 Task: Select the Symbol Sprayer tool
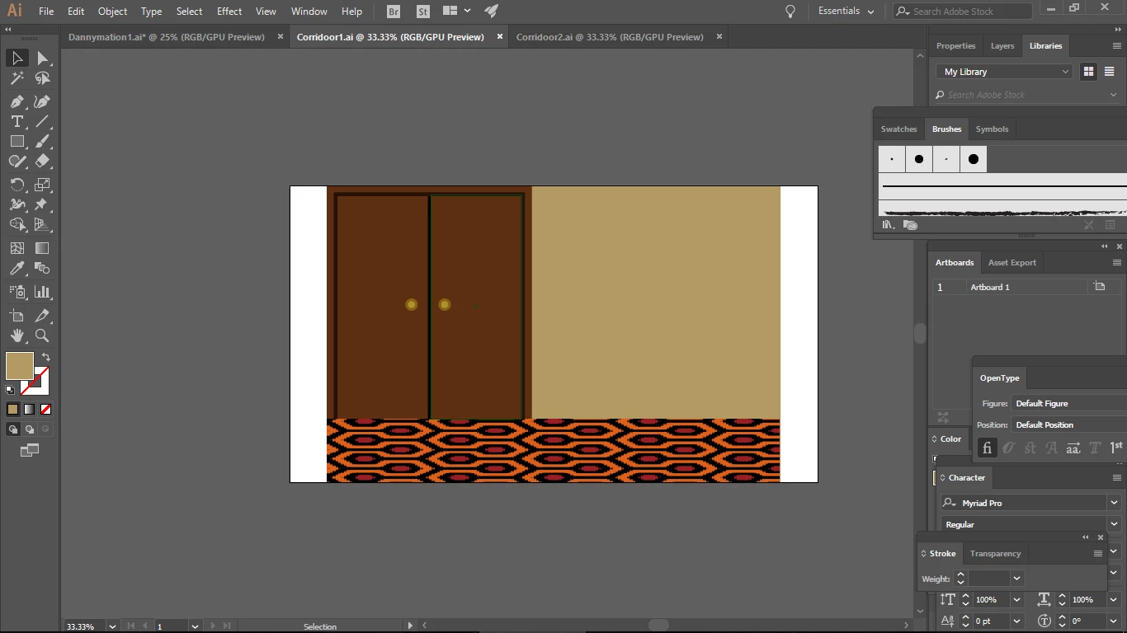pos(17,292)
